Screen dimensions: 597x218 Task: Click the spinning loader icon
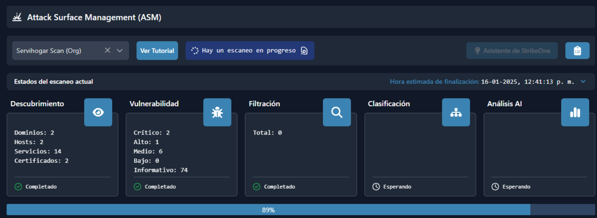point(195,51)
